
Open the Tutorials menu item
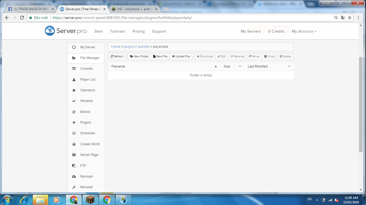tap(117, 31)
